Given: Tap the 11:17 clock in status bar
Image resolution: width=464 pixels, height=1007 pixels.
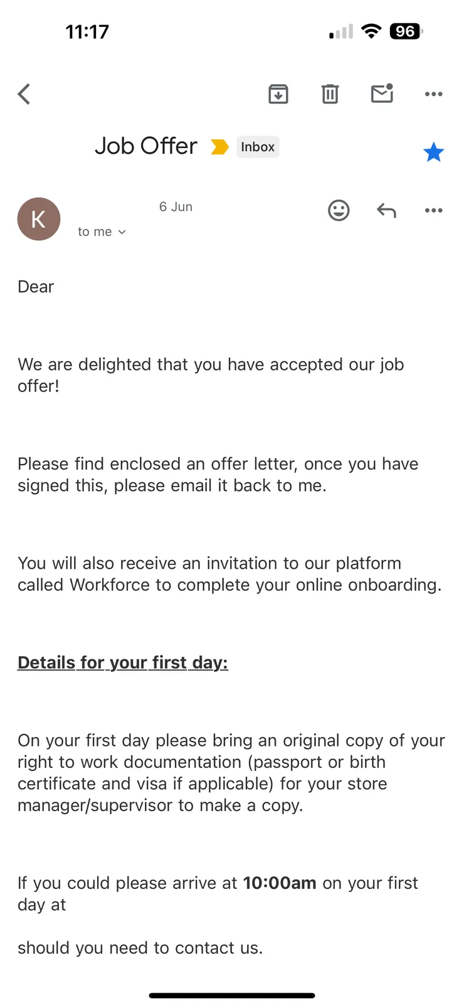Looking at the screenshot, I should (87, 32).
